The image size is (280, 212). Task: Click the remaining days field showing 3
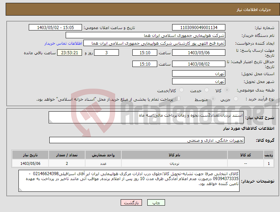click(x=106, y=52)
